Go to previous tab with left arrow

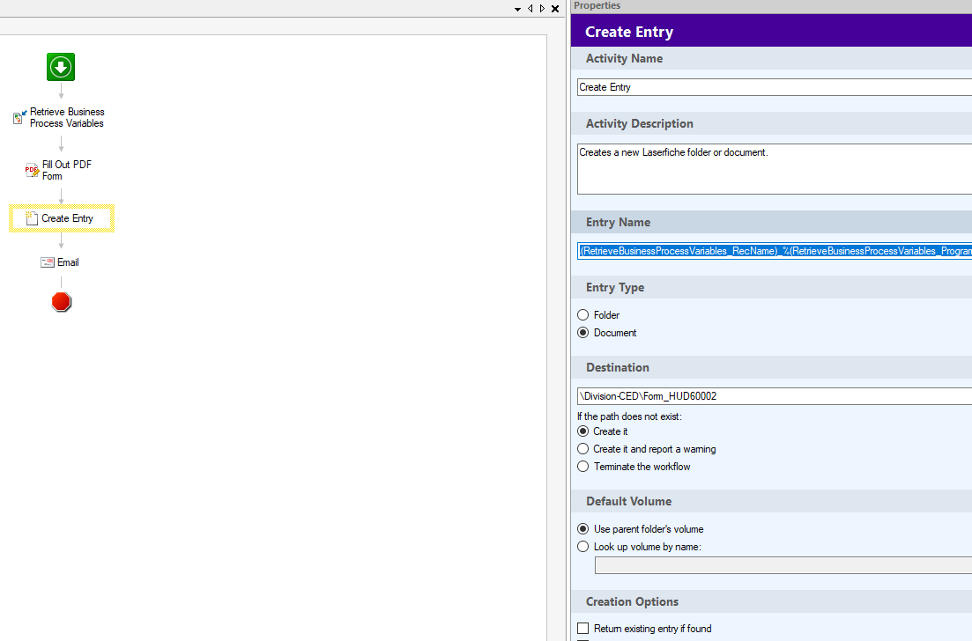pos(530,9)
